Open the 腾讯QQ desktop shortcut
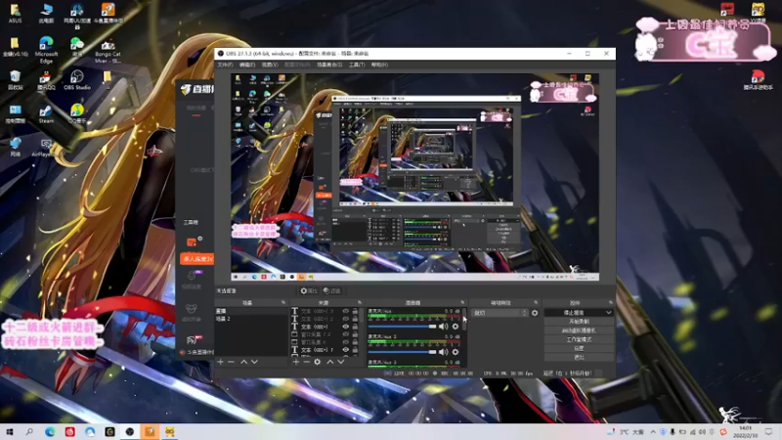 pyautogui.click(x=46, y=80)
